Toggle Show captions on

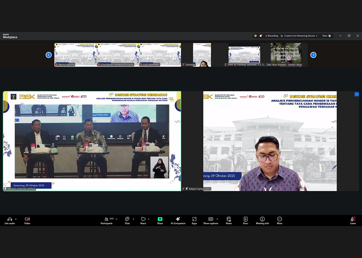210,221
